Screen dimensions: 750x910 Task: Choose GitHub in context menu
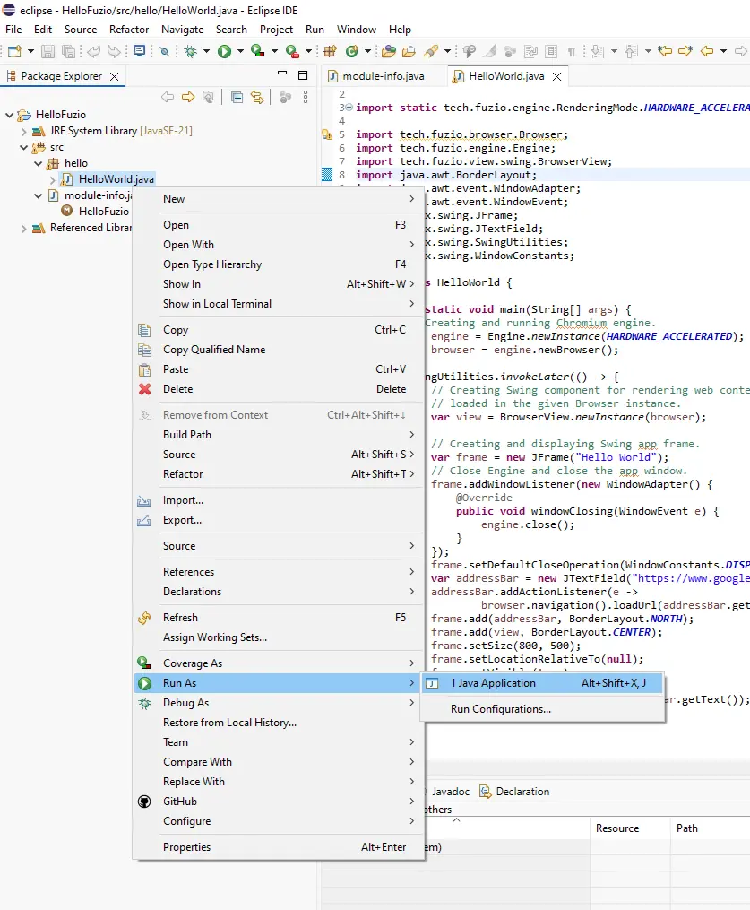(279, 802)
